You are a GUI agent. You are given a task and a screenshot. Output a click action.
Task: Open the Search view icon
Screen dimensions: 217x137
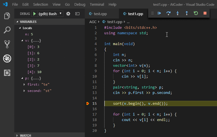tap(7, 30)
